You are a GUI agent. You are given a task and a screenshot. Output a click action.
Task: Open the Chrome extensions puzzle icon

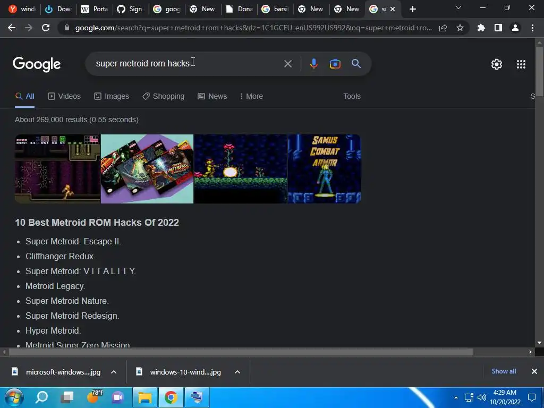pyautogui.click(x=481, y=28)
